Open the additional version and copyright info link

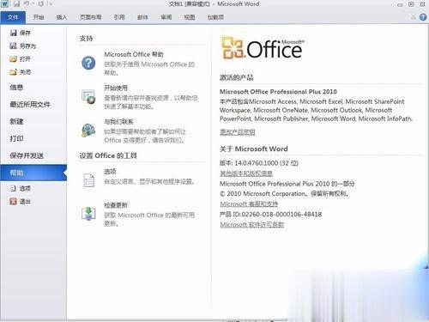(246, 173)
